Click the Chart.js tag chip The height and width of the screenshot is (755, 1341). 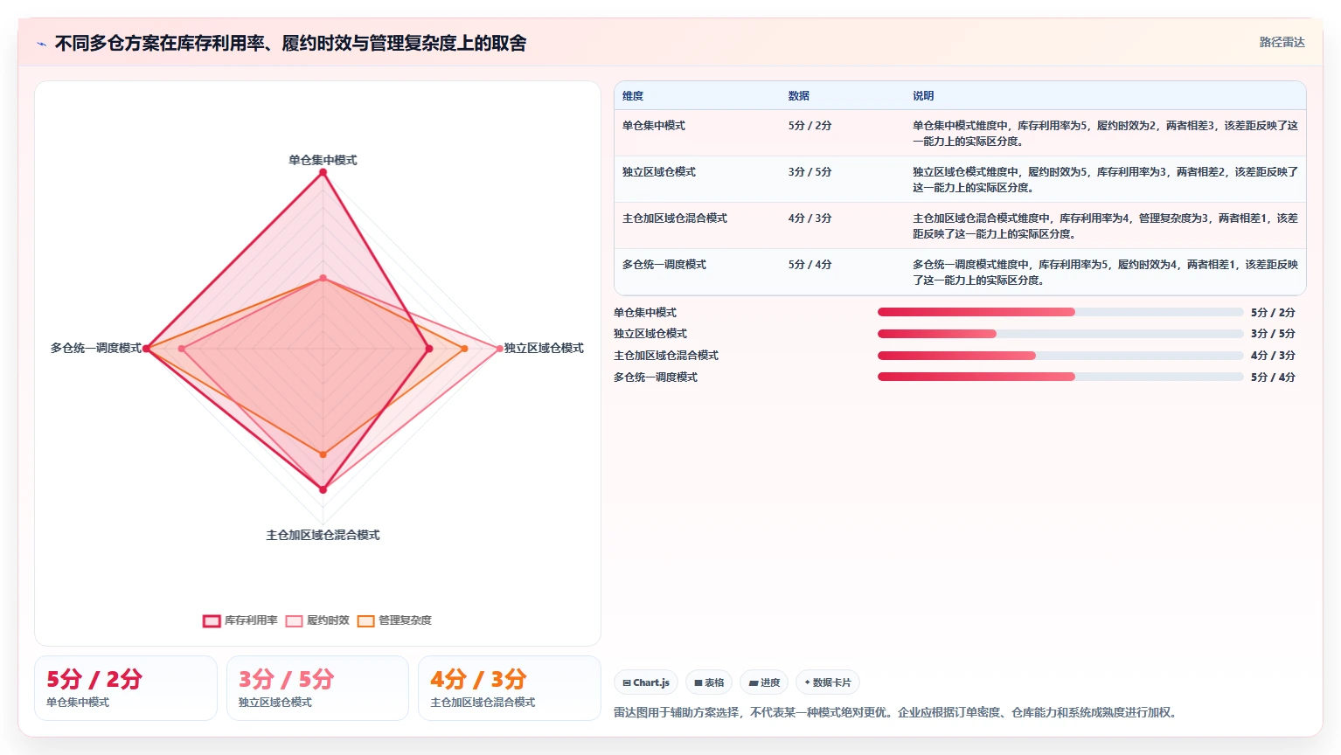point(646,682)
